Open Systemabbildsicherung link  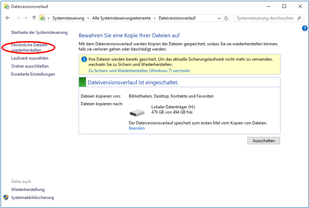(x=32, y=198)
